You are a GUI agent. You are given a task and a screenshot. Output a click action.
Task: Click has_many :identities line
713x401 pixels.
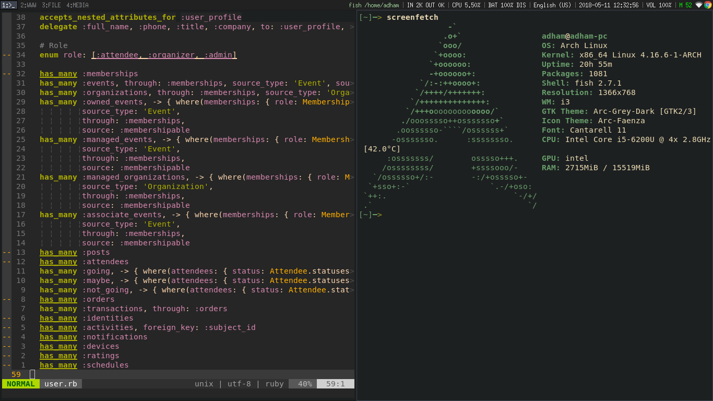coord(87,318)
